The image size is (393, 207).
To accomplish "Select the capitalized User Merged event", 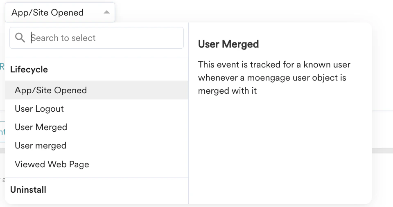I will pyautogui.click(x=41, y=127).
